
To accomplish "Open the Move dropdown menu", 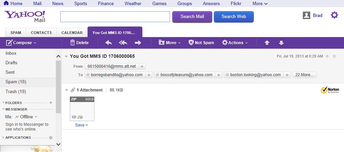I will (x=170, y=43).
